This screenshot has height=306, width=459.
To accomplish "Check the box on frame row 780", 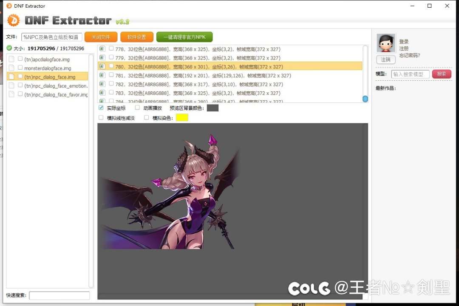I will pos(111,66).
